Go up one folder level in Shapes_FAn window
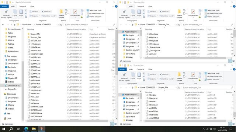This screenshot has height=132, width=236. tap(132, 88)
